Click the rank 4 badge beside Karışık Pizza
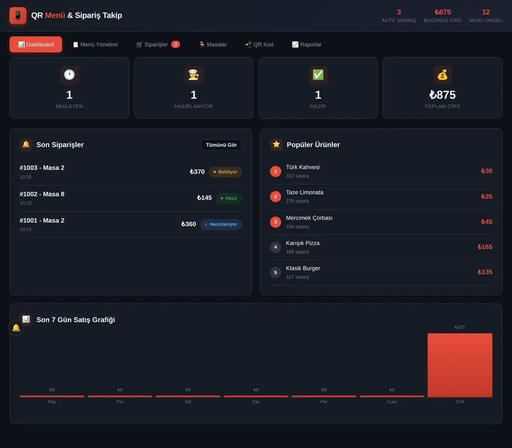The image size is (512, 448). coord(276,247)
